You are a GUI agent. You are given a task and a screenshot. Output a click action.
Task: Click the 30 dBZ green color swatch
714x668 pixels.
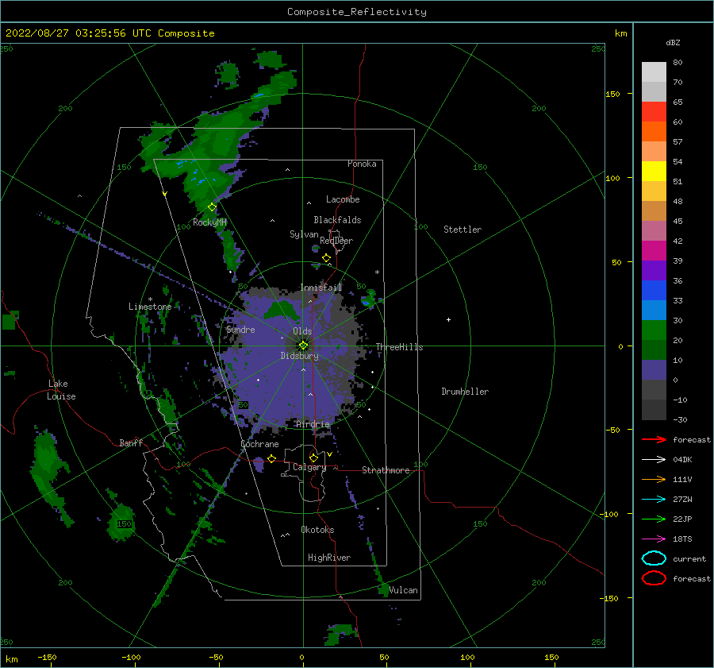click(654, 330)
